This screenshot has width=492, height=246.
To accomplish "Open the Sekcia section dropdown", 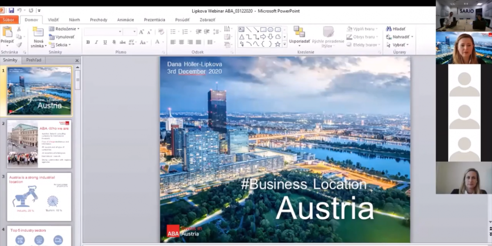I will pyautogui.click(x=60, y=45).
